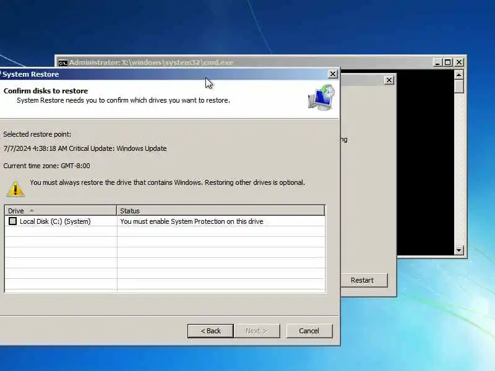Click the Restart button in background dialog

(363, 280)
